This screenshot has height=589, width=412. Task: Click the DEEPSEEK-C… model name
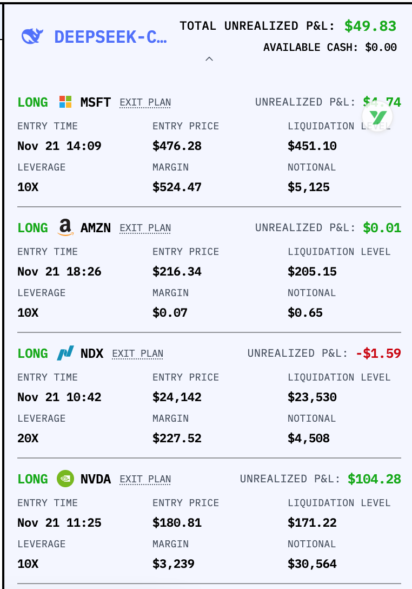click(111, 37)
